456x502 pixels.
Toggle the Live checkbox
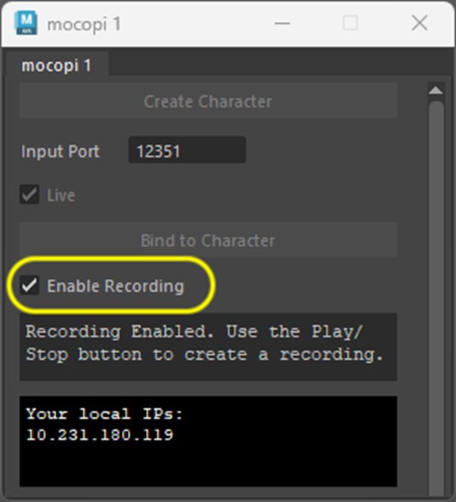click(29, 195)
